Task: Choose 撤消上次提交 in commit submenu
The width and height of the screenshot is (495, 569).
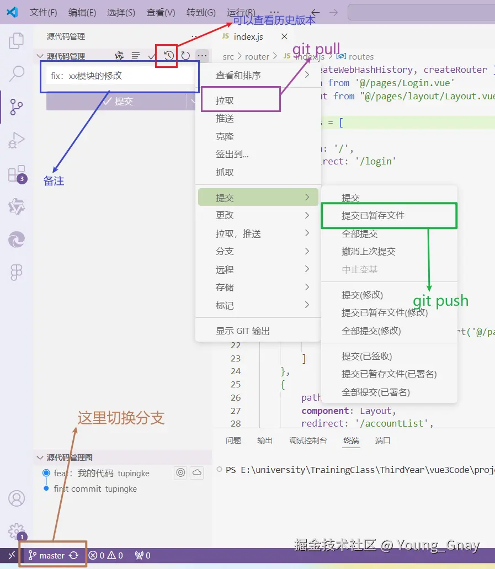Action: 389,252
